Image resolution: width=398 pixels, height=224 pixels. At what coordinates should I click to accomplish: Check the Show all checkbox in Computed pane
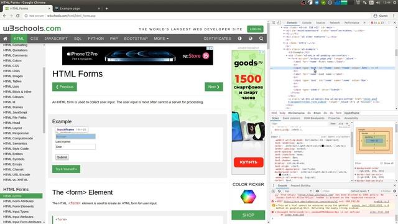(x=381, y=163)
